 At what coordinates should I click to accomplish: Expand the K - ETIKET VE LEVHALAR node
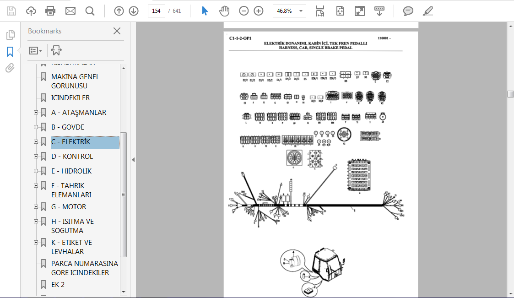36,243
